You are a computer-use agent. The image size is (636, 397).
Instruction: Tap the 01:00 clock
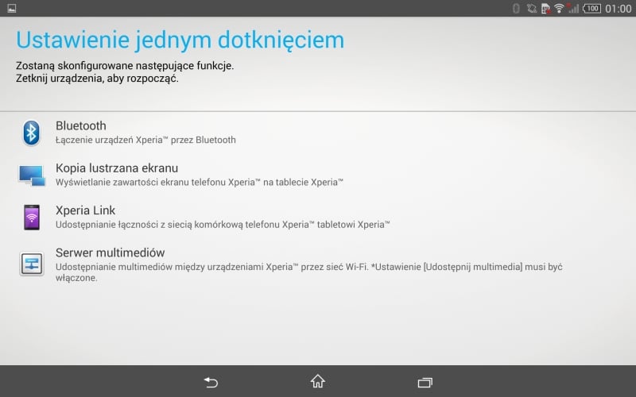tap(619, 9)
